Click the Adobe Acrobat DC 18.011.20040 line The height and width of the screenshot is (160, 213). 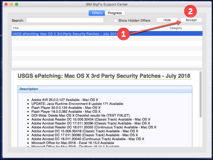(x=88, y=139)
